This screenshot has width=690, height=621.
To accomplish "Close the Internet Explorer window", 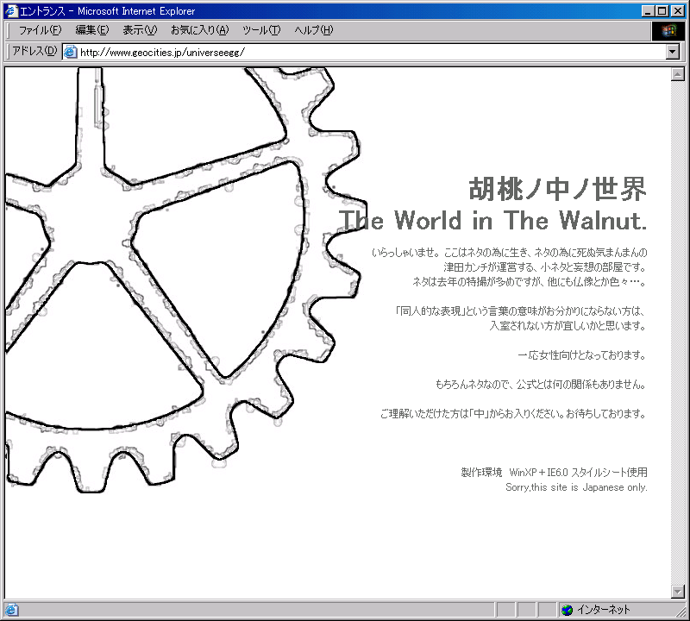I will [678, 11].
